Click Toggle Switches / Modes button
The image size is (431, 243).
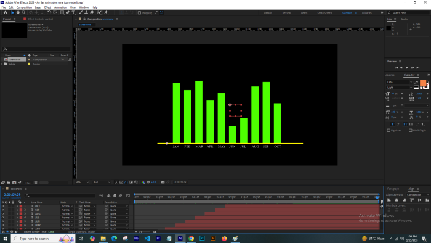click(x=82, y=232)
